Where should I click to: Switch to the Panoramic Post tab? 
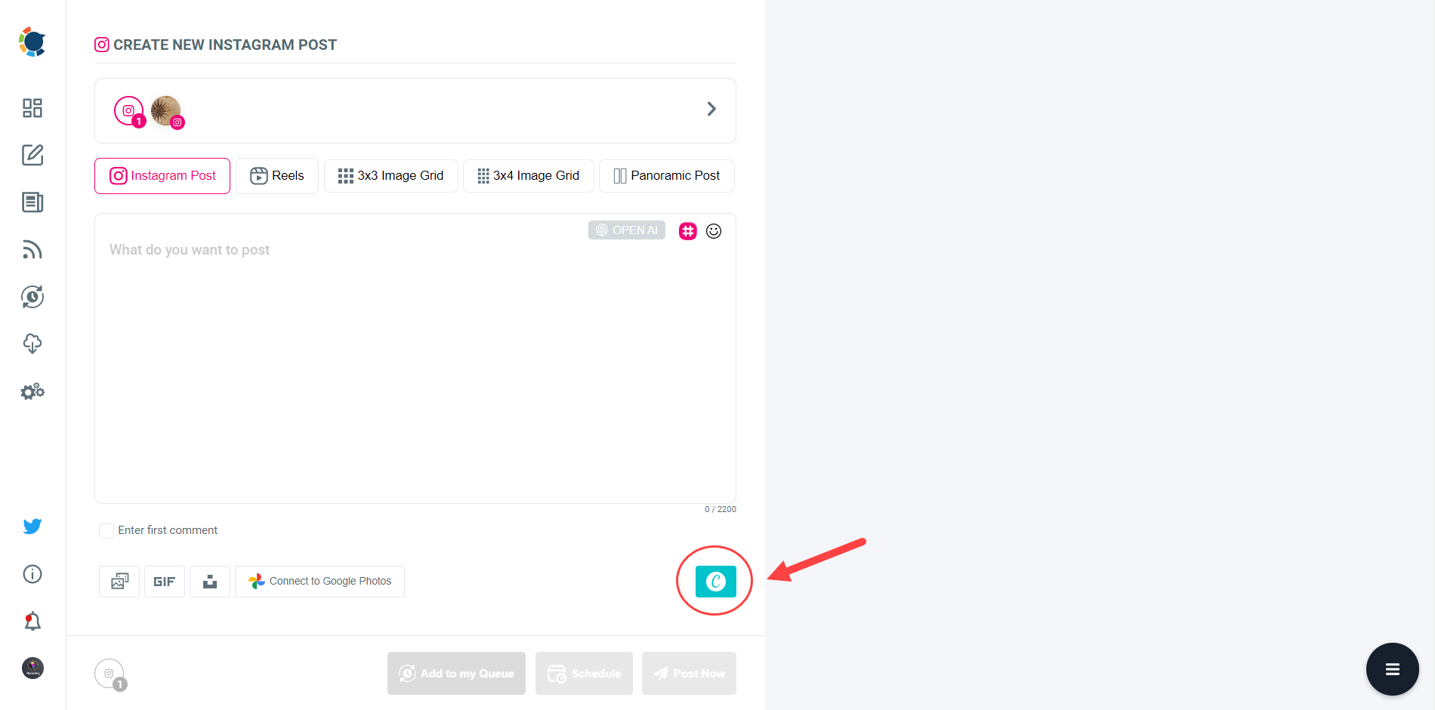(x=666, y=175)
